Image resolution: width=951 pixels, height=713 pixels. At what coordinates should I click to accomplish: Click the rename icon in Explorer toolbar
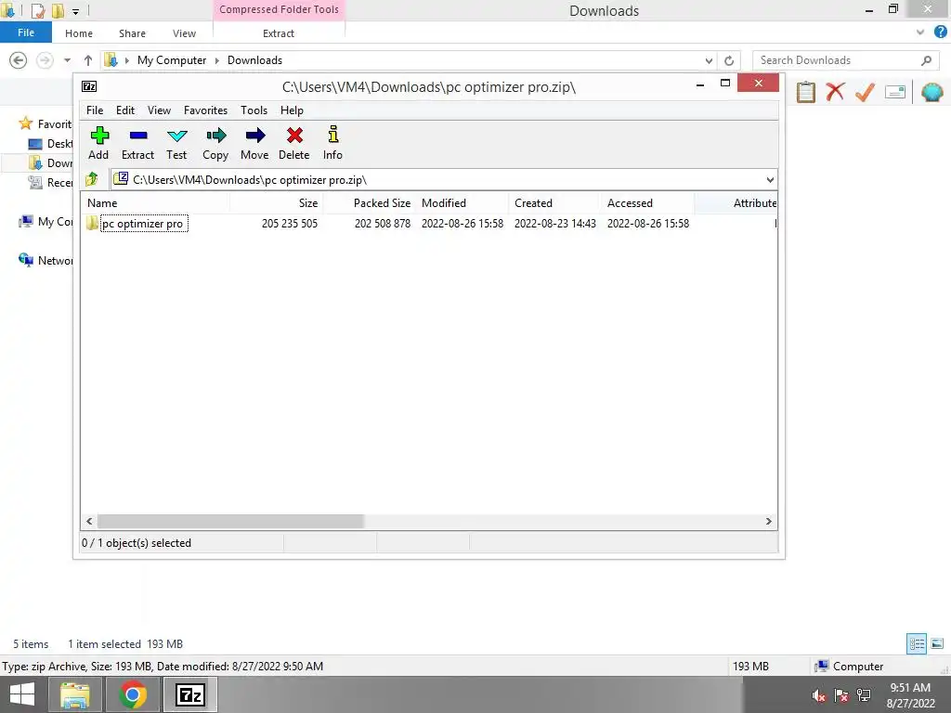tap(895, 92)
